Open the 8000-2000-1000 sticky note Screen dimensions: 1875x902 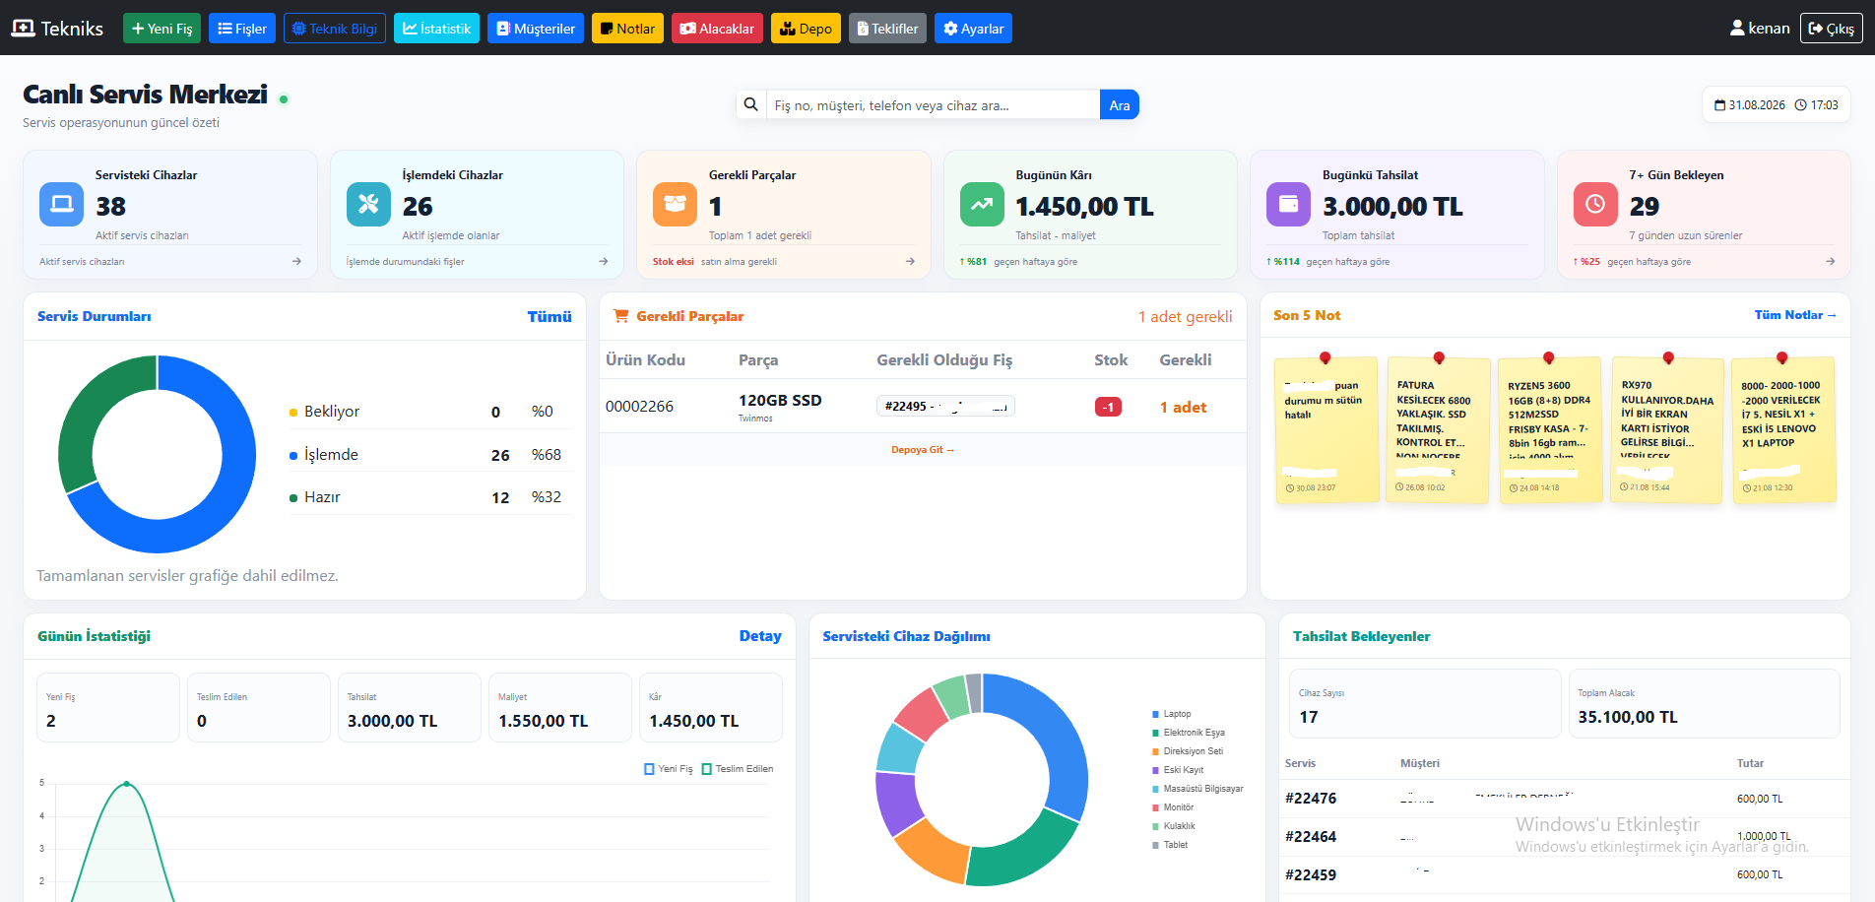[x=1783, y=429]
